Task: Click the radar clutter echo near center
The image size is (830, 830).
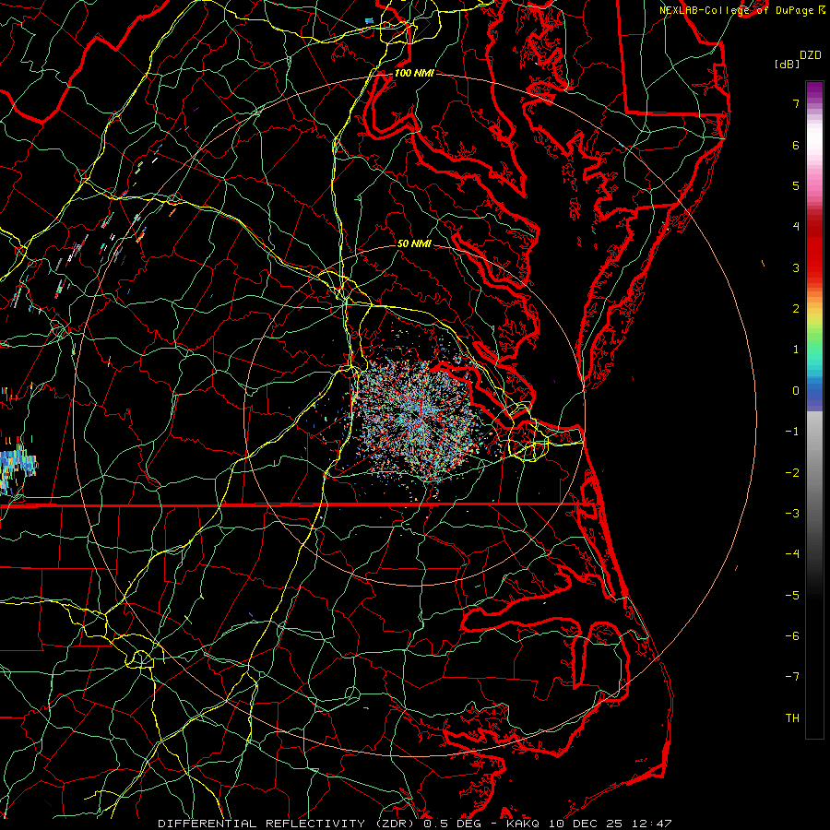Action: (x=416, y=421)
